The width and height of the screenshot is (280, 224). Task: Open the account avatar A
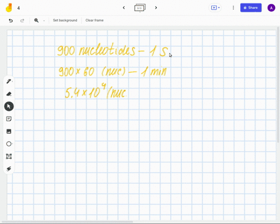[271, 8]
